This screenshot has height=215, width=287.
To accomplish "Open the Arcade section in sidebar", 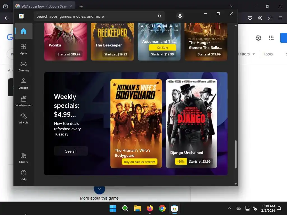I will pos(24,84).
